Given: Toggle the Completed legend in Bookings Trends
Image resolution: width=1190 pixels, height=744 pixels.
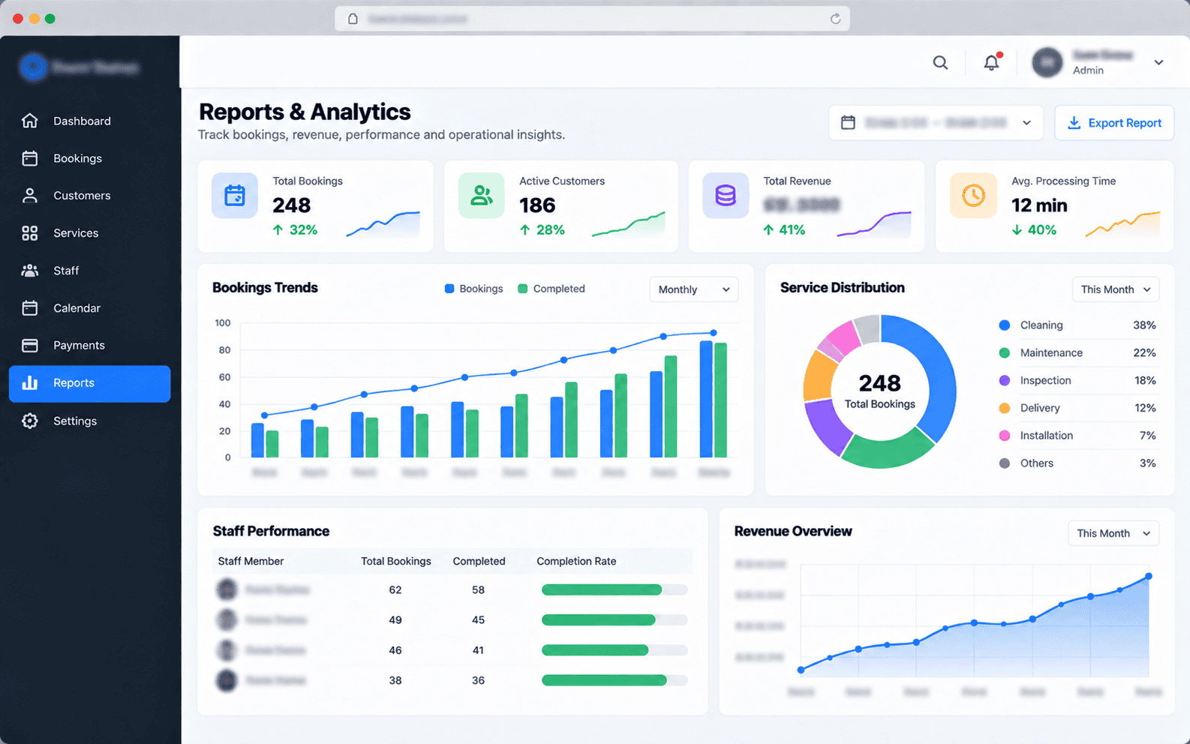Looking at the screenshot, I should click(x=551, y=289).
